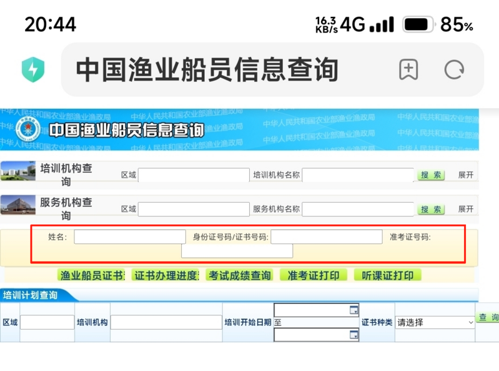499x371 pixels.
Task: Focus the 身份证号码/证书号码 input field
Action: coord(327,237)
